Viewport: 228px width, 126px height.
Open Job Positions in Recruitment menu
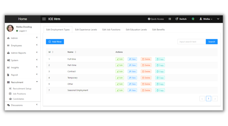pyautogui.click(x=19, y=94)
